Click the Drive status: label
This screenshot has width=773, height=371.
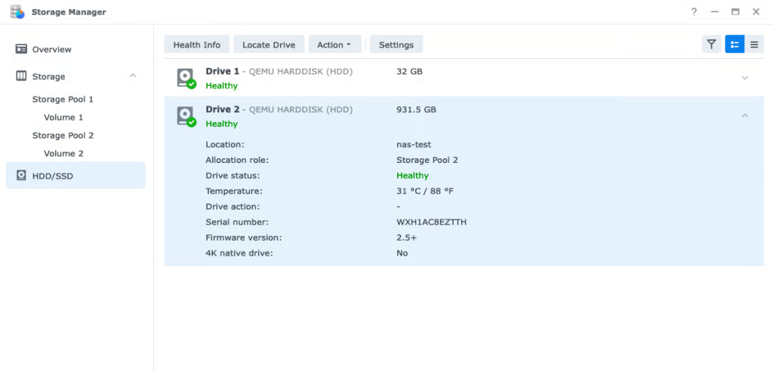(233, 176)
